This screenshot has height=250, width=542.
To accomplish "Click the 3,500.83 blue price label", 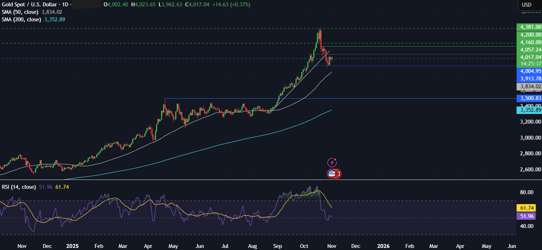I will (529, 98).
